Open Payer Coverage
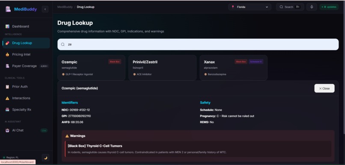The image size is (345, 165). point(26,66)
